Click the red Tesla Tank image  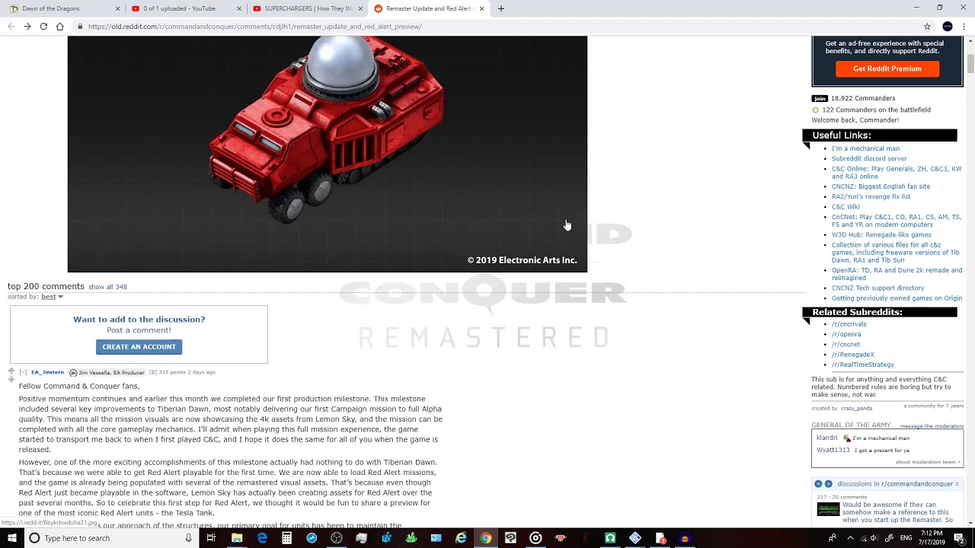point(328,154)
